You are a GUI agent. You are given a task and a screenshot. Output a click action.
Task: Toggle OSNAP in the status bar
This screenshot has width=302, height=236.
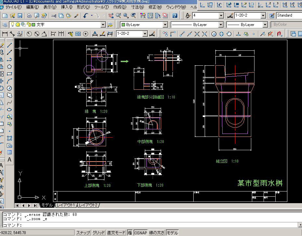(141, 232)
